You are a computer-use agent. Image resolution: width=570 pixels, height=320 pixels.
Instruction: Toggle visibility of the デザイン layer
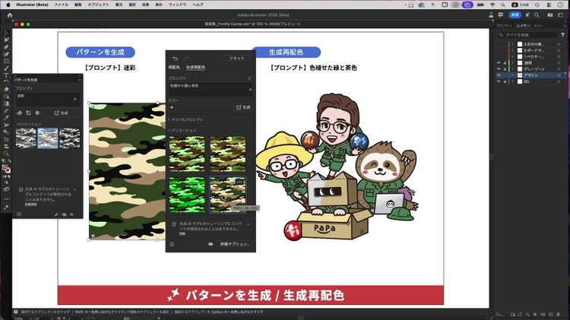[x=499, y=75]
